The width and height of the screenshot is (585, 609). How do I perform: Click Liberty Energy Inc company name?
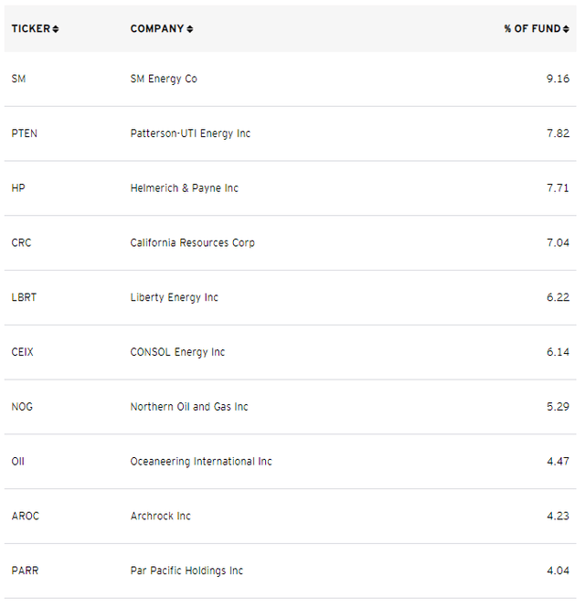(175, 298)
